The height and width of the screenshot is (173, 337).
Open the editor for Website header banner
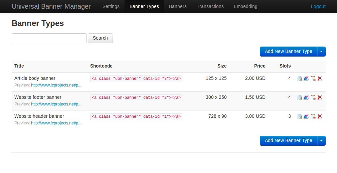click(x=300, y=117)
